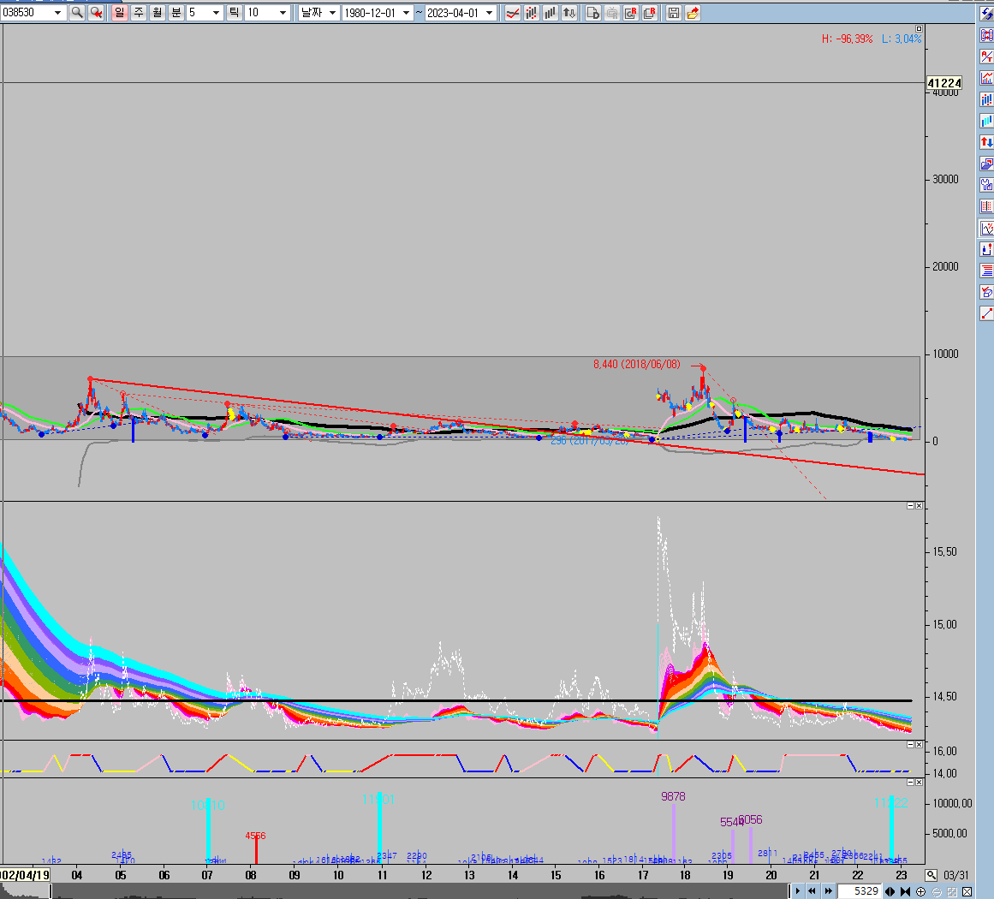Image resolution: width=994 pixels, height=899 pixels.
Task: Click the red up-down arrows sidebar icon
Action: pos(986,142)
